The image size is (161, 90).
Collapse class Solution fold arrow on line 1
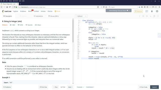[x=80, y=20]
